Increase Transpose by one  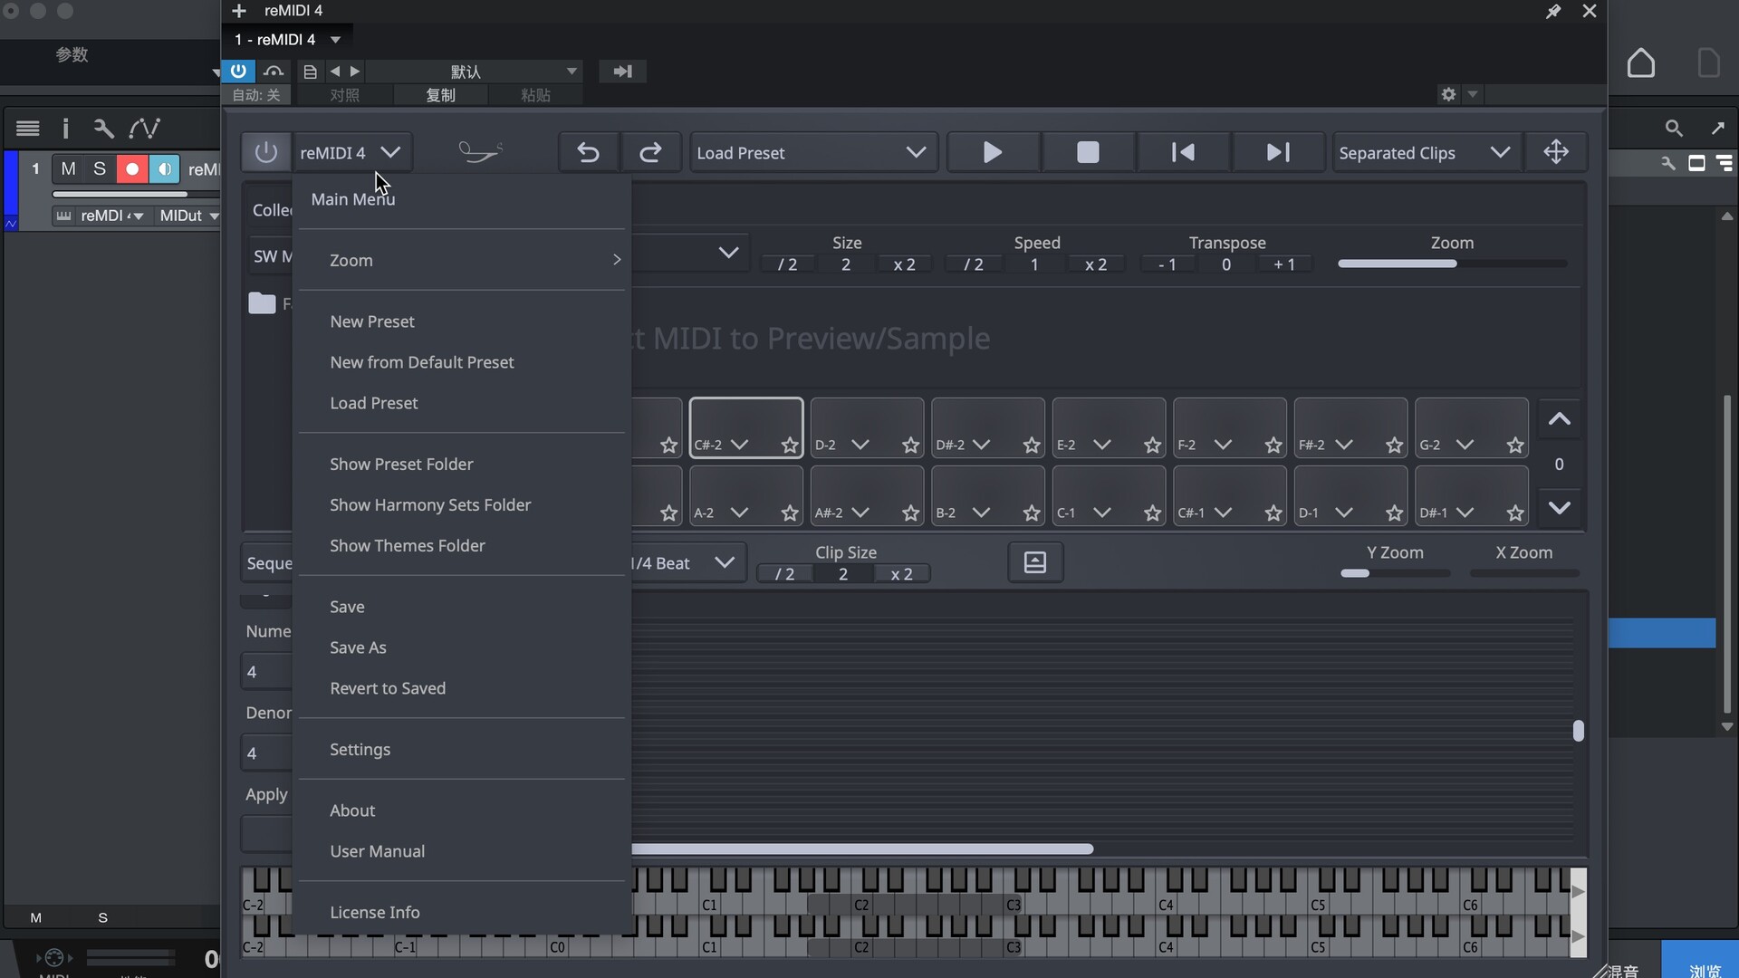point(1284,264)
